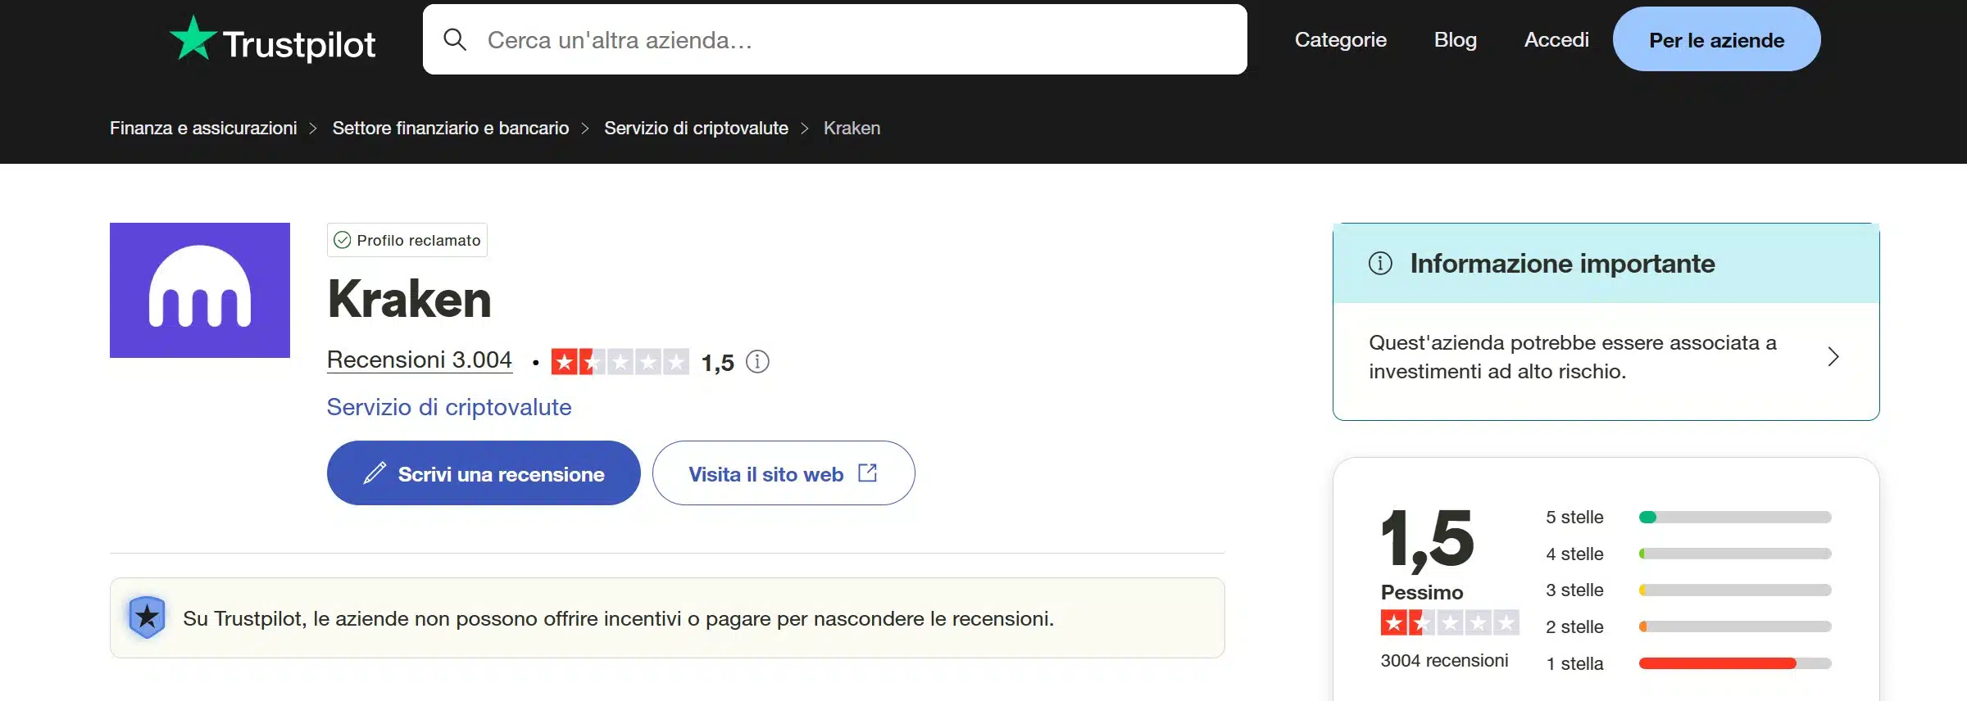Image resolution: width=1967 pixels, height=701 pixels.
Task: Click Scrivi una recensione
Action: 483,473
